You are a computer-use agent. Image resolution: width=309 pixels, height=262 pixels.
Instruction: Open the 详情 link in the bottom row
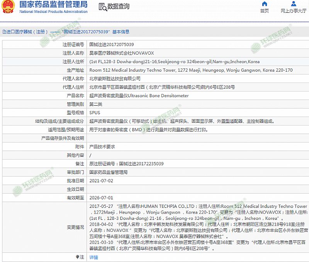click(93, 257)
